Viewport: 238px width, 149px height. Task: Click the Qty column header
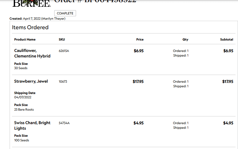tap(185, 39)
